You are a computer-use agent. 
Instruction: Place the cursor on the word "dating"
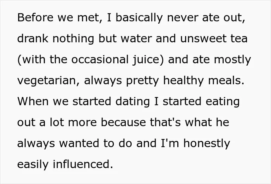(x=132, y=102)
